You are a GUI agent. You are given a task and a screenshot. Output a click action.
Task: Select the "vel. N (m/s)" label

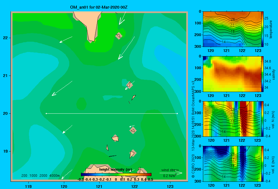coord(273,120)
